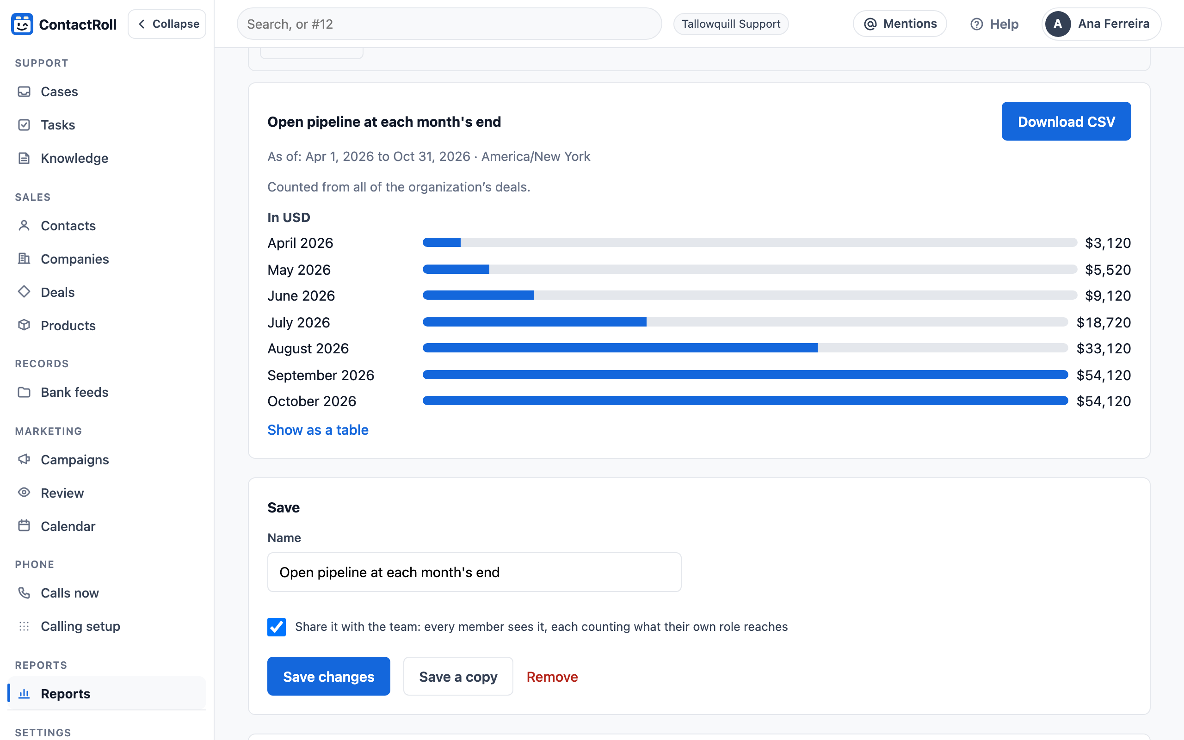1184x740 pixels.
Task: Collapse the sidebar with the Collapse button
Action: pos(167,24)
